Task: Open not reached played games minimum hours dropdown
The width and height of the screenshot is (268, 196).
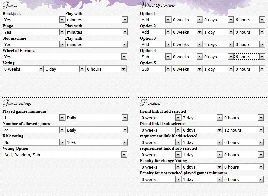Action: click(x=243, y=179)
